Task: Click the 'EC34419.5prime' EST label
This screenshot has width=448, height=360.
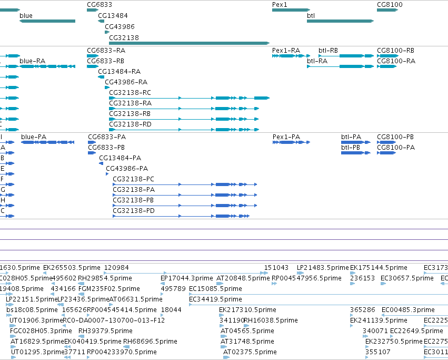Action: coord(216,299)
